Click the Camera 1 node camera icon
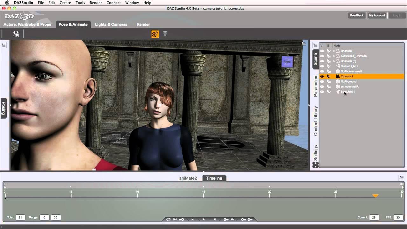The height and width of the screenshot is (229, 407). coord(338,76)
